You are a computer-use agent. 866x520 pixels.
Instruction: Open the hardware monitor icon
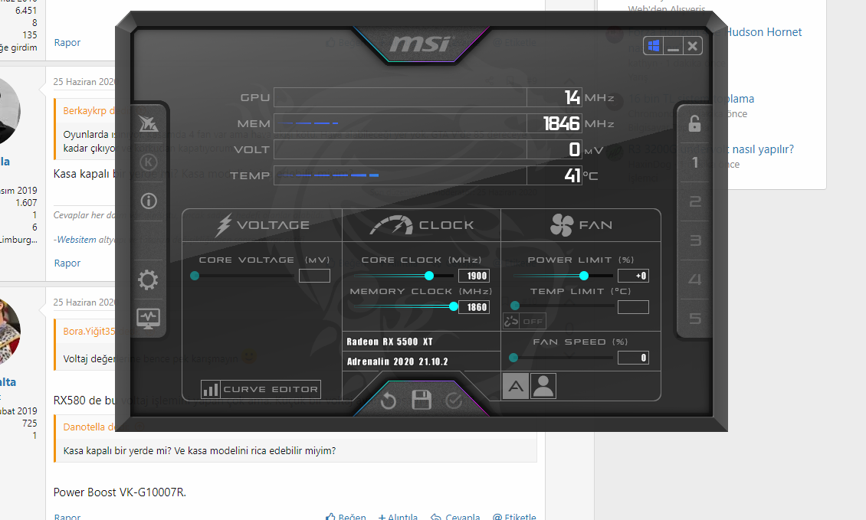click(x=148, y=319)
